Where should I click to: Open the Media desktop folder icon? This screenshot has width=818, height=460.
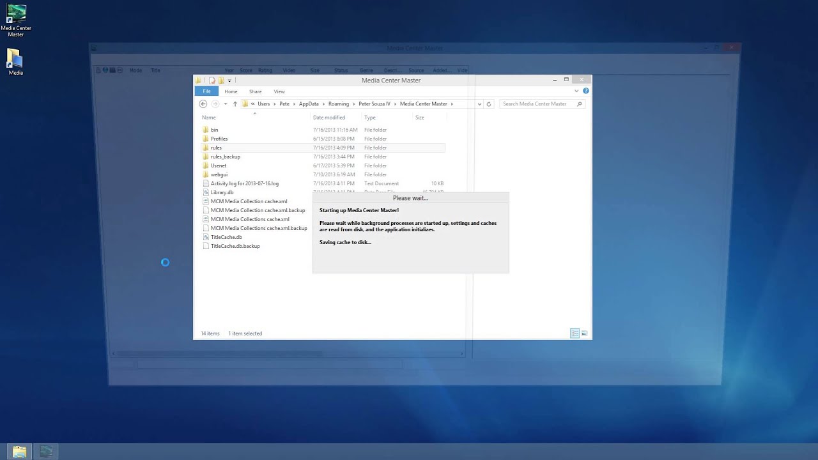15,63
